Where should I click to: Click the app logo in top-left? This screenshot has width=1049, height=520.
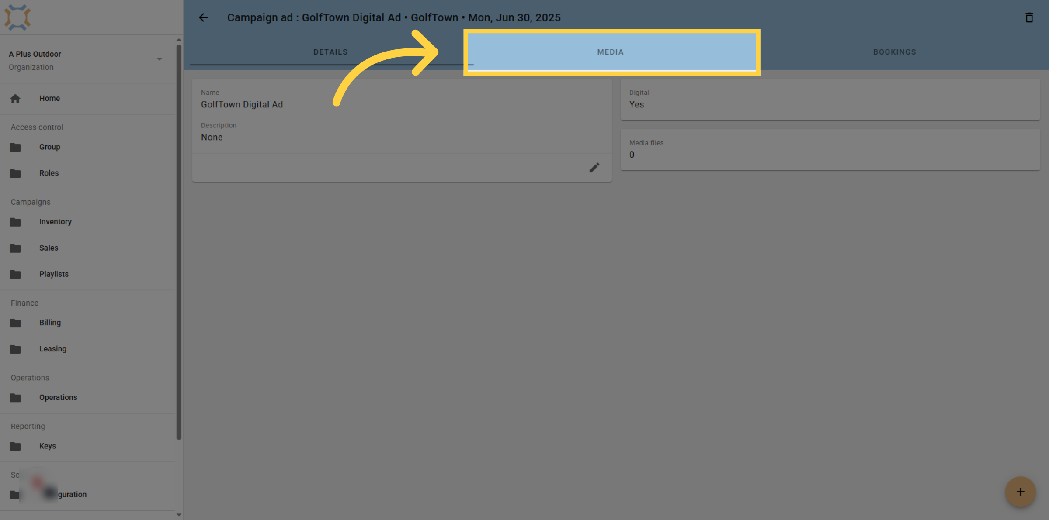click(17, 17)
